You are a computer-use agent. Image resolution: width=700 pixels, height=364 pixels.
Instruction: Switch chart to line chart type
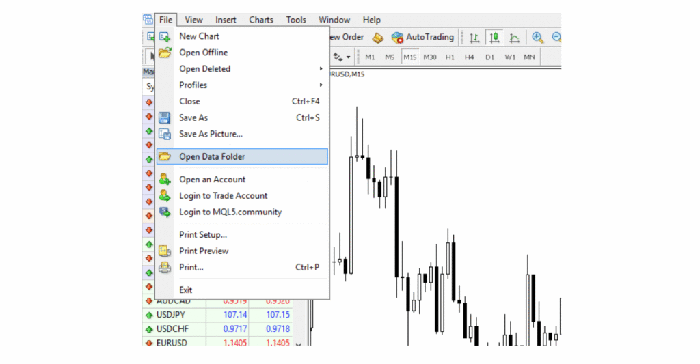(x=514, y=38)
